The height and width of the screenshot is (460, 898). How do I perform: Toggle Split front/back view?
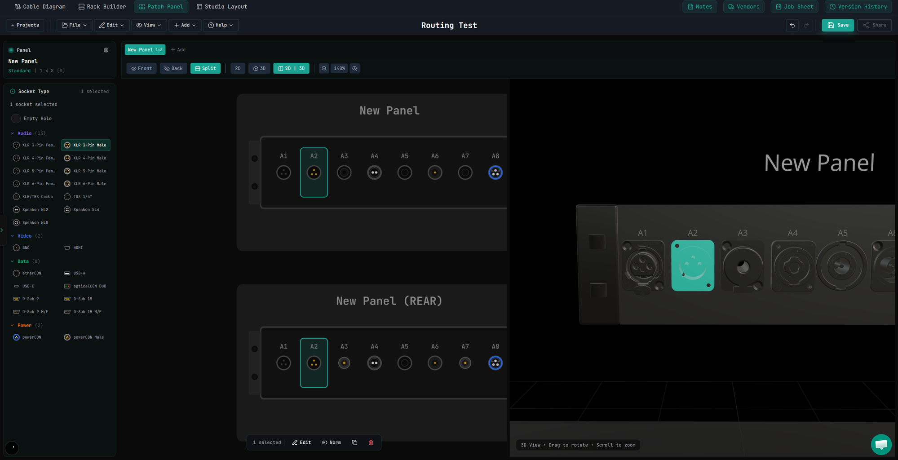pyautogui.click(x=205, y=68)
